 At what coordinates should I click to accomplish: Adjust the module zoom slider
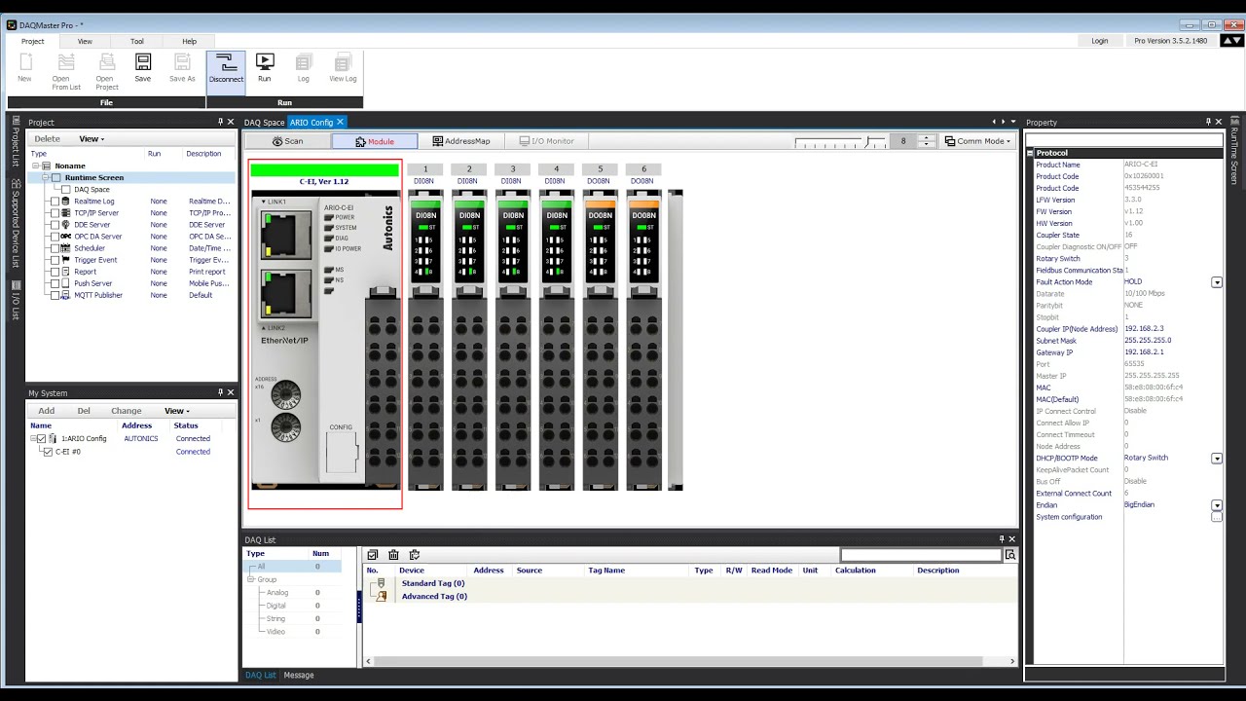coord(840,142)
